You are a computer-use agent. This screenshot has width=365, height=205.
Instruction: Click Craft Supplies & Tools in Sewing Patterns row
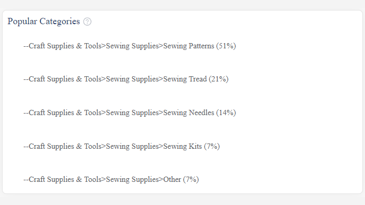(x=65, y=46)
